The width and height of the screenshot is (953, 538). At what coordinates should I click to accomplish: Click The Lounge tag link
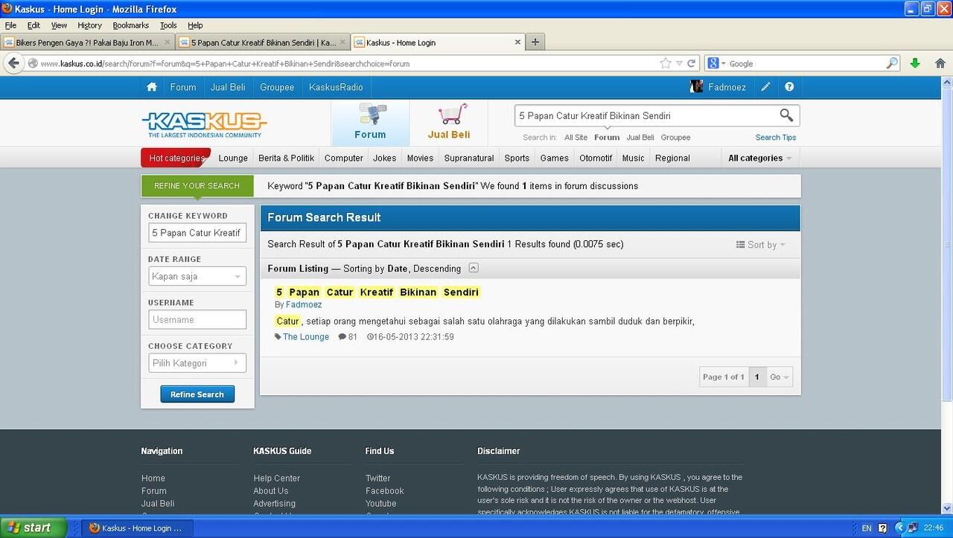point(306,336)
